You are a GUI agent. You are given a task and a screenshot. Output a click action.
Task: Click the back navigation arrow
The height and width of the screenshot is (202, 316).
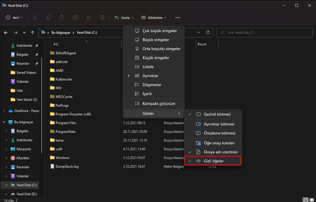pyautogui.click(x=6, y=33)
